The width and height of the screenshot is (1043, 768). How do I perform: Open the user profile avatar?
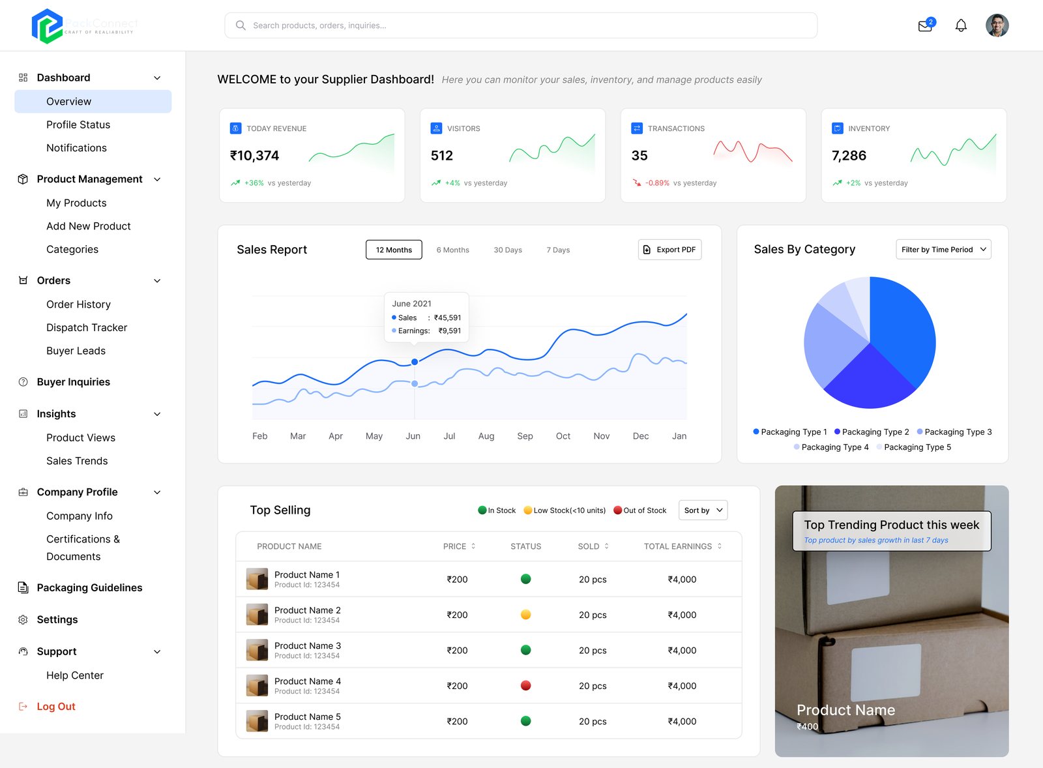997,25
